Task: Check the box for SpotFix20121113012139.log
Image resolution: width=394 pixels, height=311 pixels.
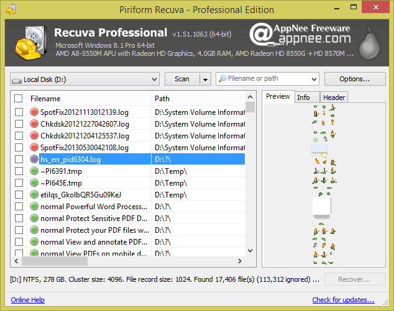Action: pos(19,112)
